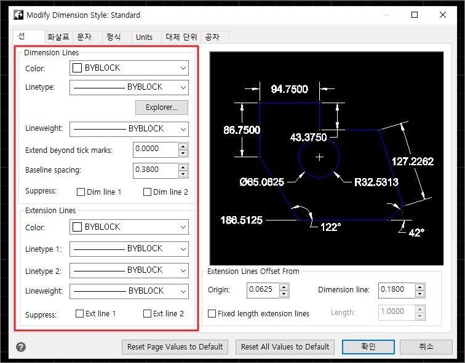465x363 pixels.
Task: Open Dimension Lines Linetype dropdown
Action: (129, 87)
